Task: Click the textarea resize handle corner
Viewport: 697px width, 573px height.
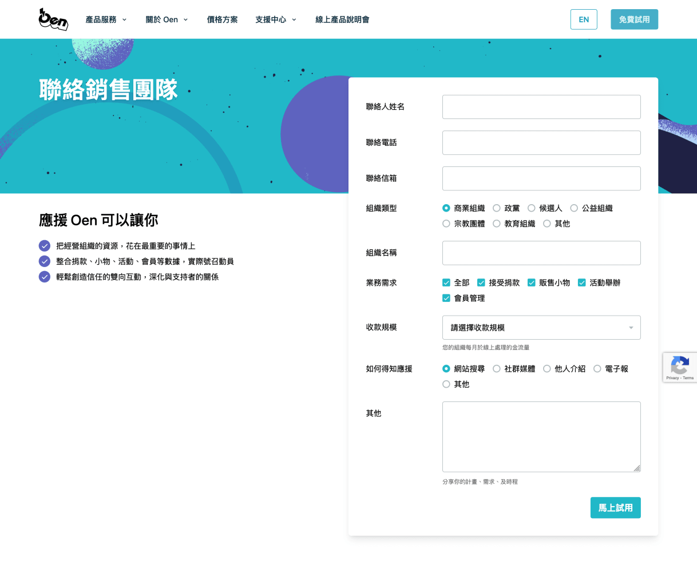Action: click(637, 468)
